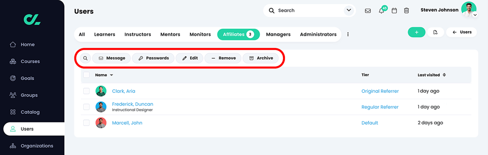Open the messages envelope icon in header
Viewport: 488px width, 155px height.
pos(368,11)
